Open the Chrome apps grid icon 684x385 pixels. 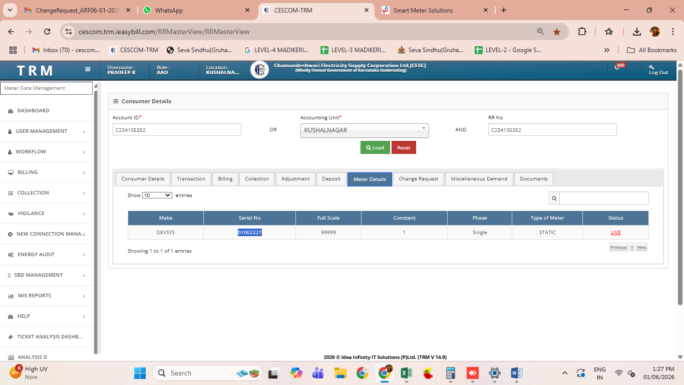[13, 50]
